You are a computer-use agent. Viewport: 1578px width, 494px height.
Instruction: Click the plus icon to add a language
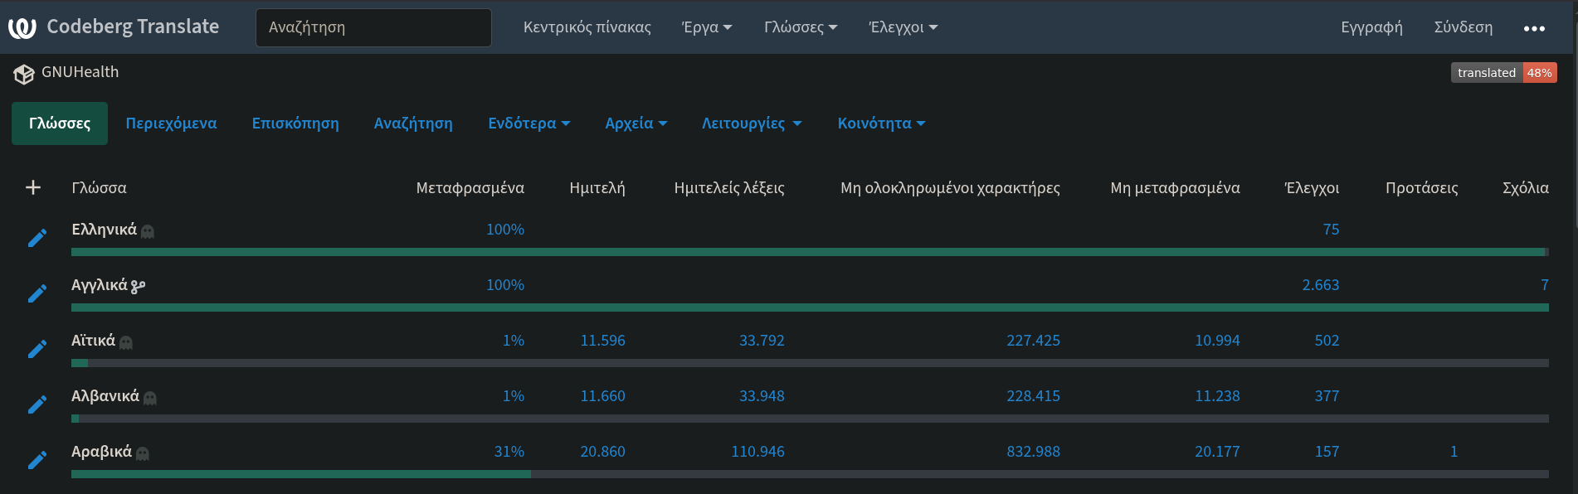[33, 188]
